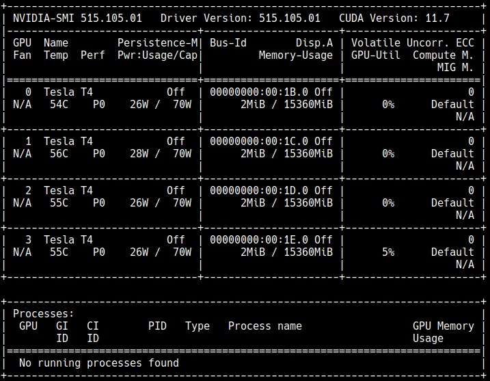Click the No running processes found message

pos(98,363)
